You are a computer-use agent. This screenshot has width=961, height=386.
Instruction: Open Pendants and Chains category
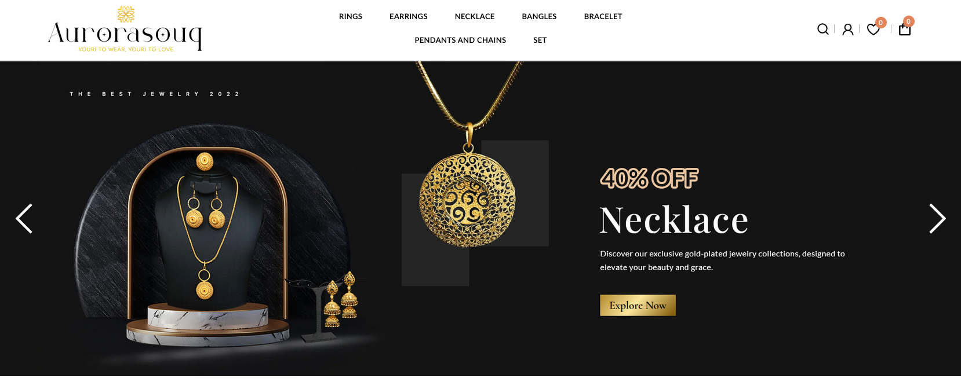click(460, 40)
